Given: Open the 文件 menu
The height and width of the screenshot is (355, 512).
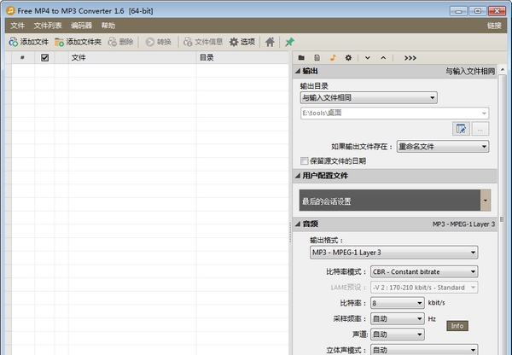Looking at the screenshot, I should point(17,26).
